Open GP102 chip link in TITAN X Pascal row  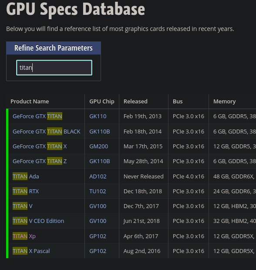click(98, 251)
